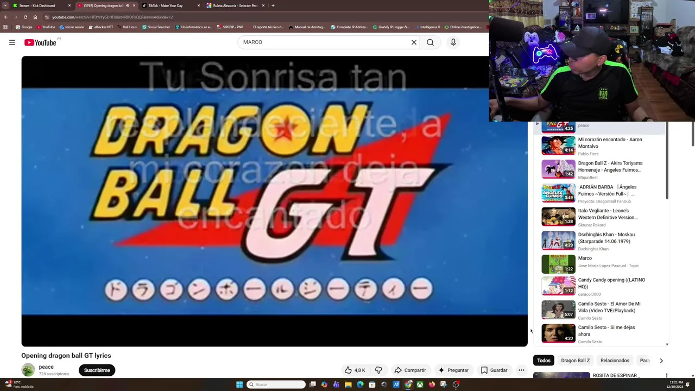This screenshot has height=391, width=695.
Task: Open Task View on the taskbar
Action: (x=313, y=384)
